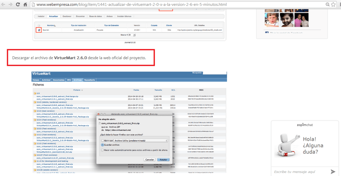Open the Encontrar tab

coord(81,16)
